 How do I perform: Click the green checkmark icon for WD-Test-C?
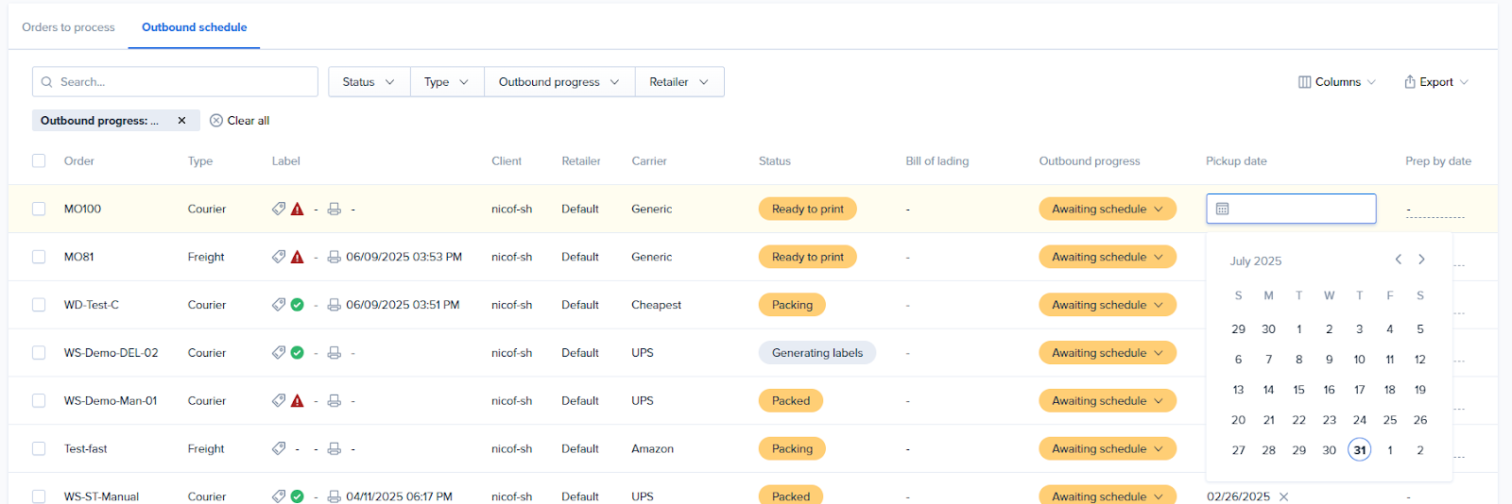298,305
